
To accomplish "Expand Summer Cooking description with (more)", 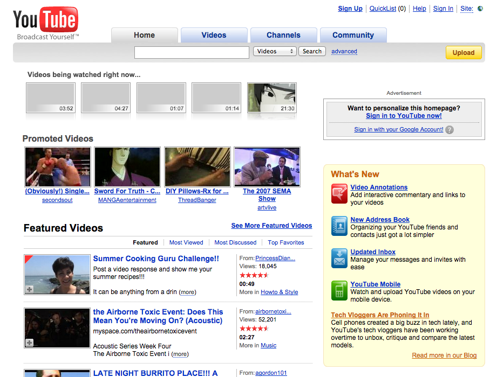I will tap(188, 292).
